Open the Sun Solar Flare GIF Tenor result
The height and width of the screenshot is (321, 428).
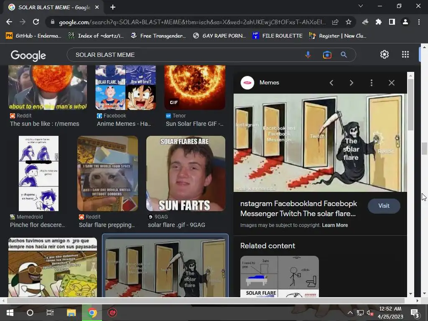click(x=195, y=87)
